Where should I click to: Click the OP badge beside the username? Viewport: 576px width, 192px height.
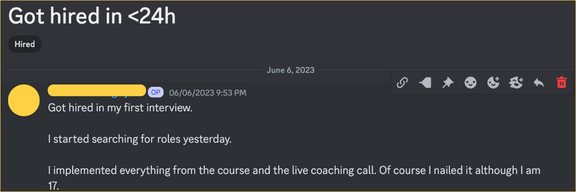tap(155, 93)
